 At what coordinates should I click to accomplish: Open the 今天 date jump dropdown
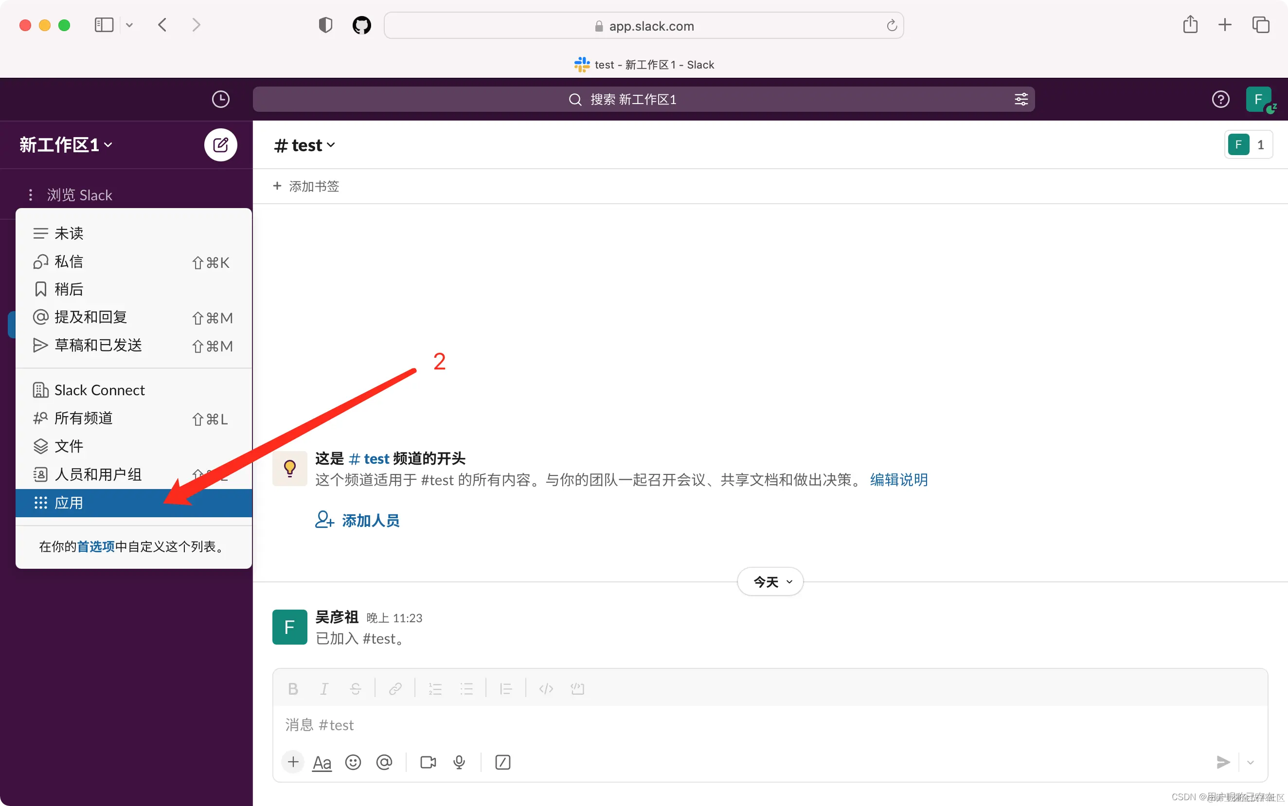pos(770,581)
